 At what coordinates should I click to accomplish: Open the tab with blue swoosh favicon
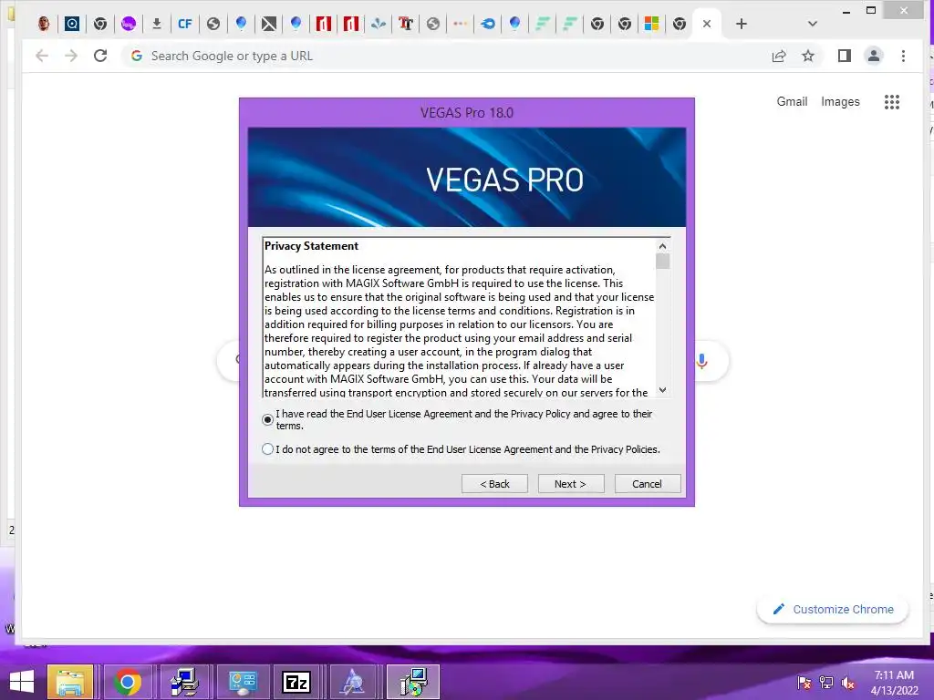488,24
